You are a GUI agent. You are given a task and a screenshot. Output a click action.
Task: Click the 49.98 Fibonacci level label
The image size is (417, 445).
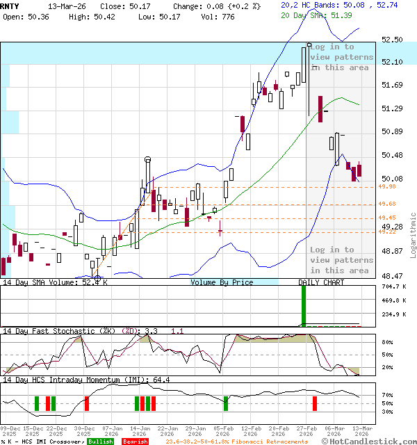click(387, 186)
